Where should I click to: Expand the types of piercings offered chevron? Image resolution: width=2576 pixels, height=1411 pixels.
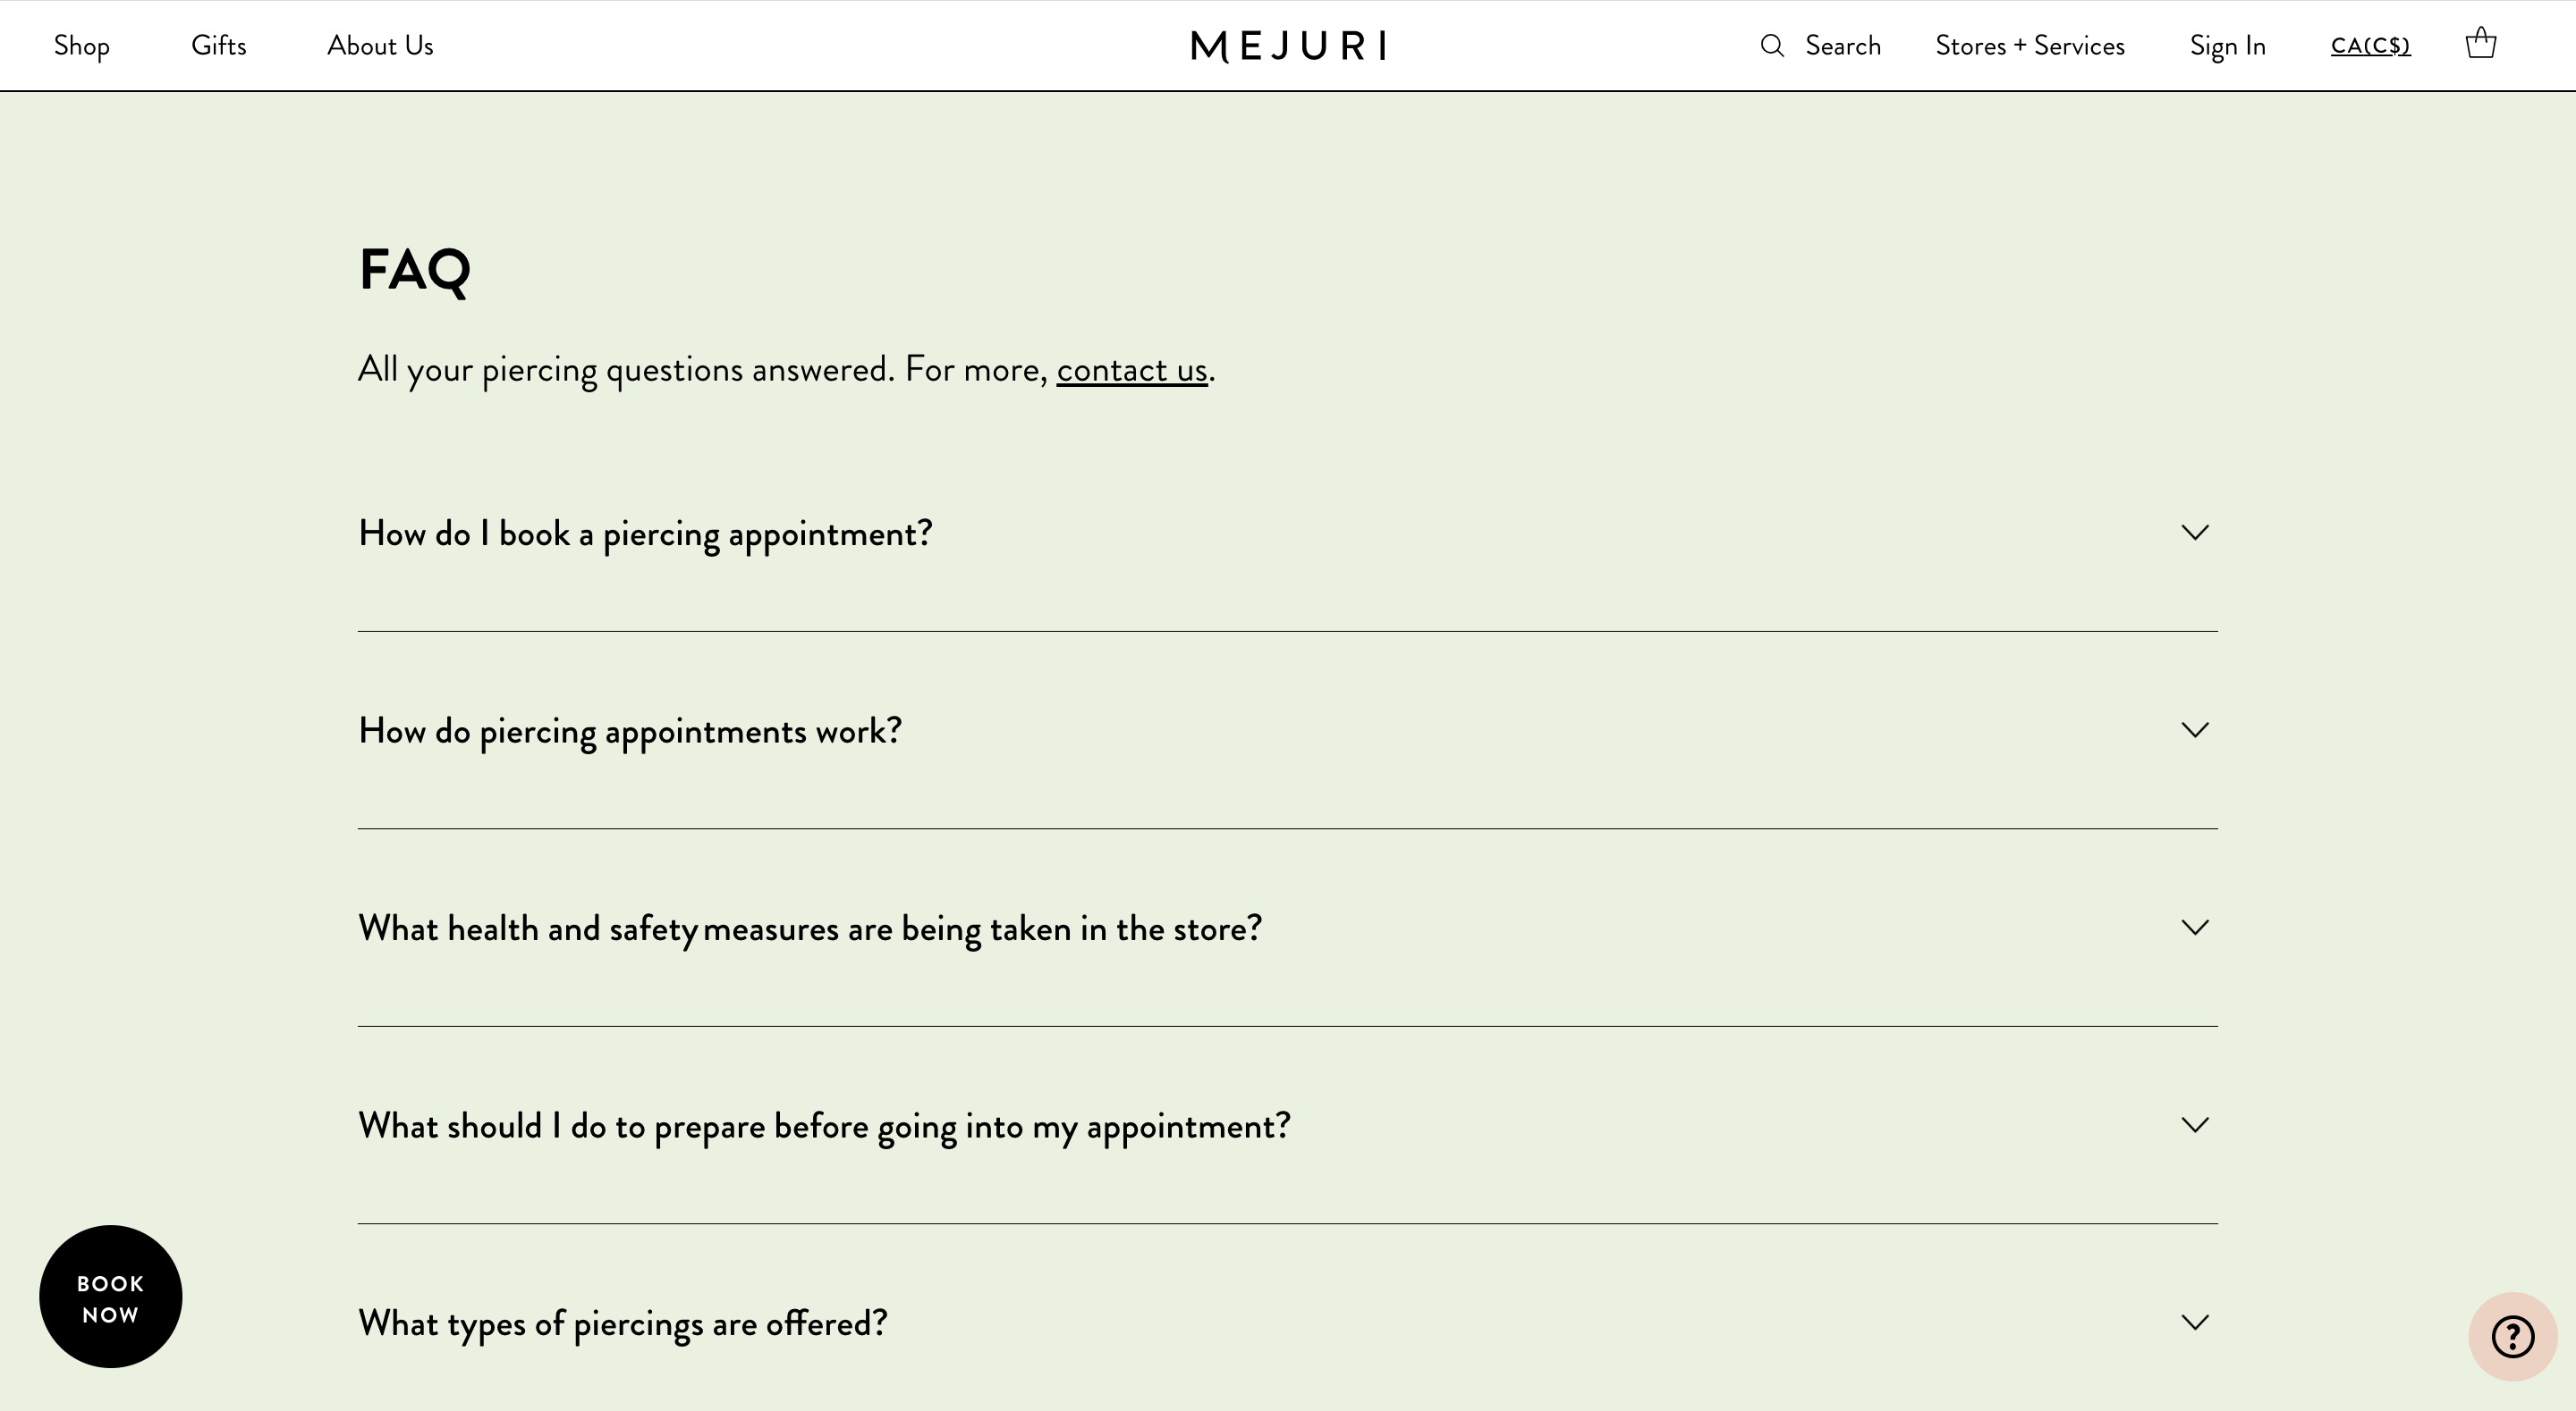(x=2195, y=1323)
